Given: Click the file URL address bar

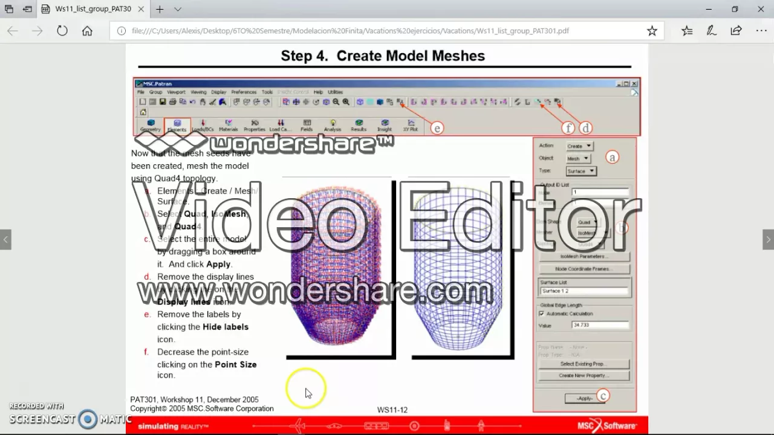Looking at the screenshot, I should [387, 31].
